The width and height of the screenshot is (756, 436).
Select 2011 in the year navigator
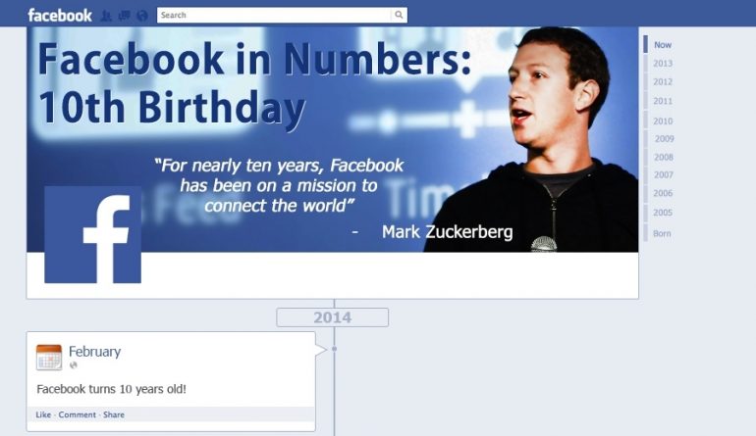click(x=663, y=101)
